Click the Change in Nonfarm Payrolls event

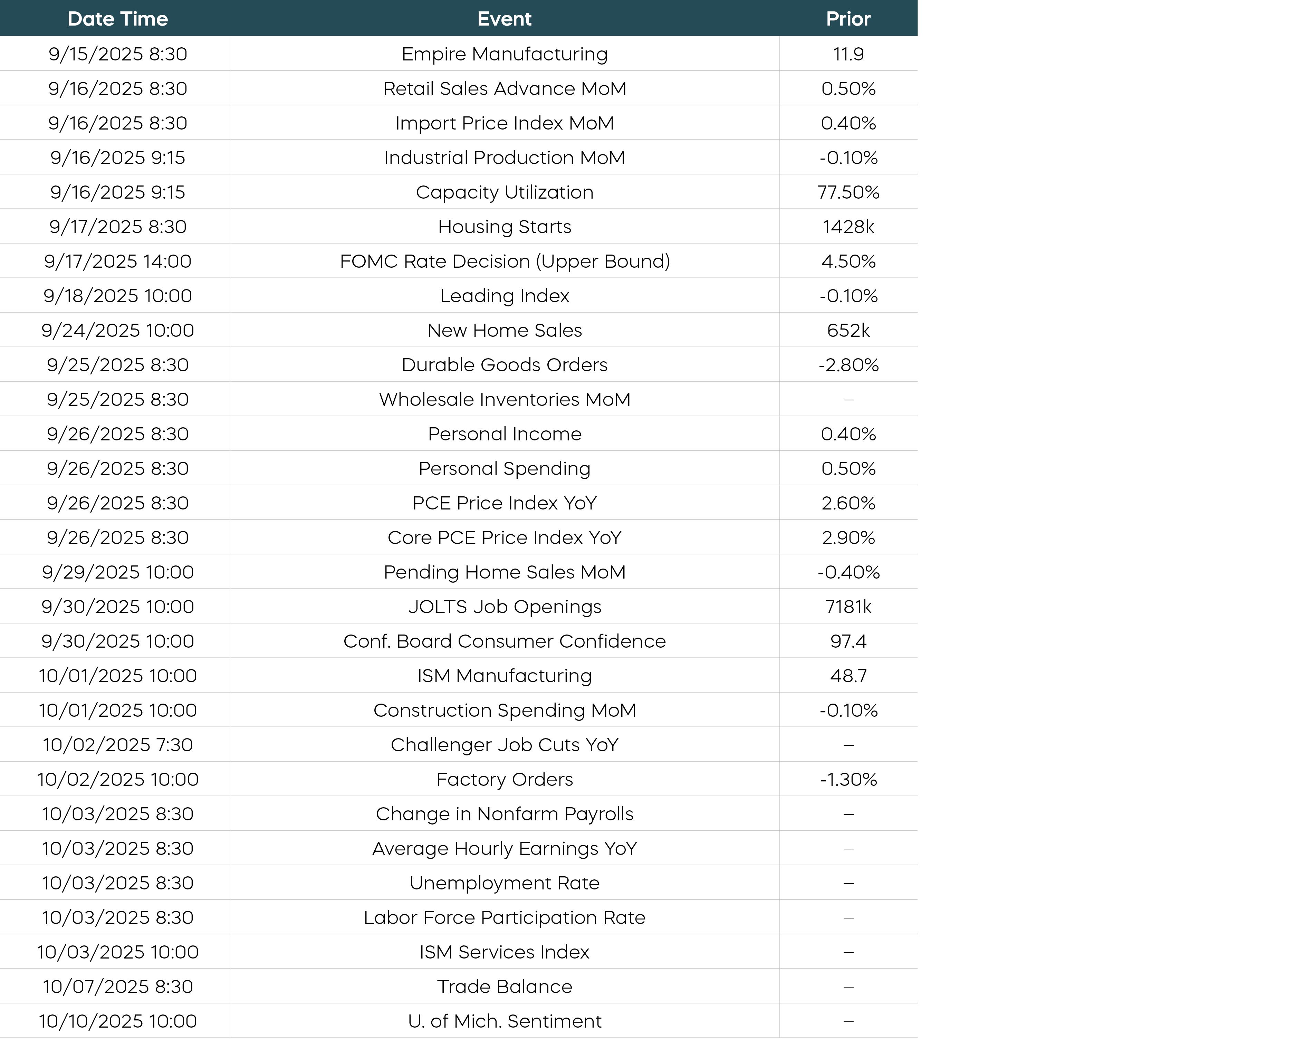click(x=504, y=814)
